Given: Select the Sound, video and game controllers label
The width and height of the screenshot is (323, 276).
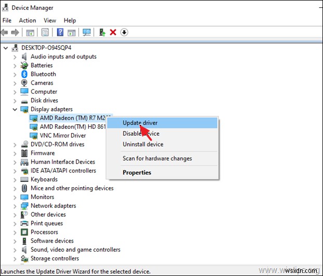Looking at the screenshot, I should pos(75,249).
